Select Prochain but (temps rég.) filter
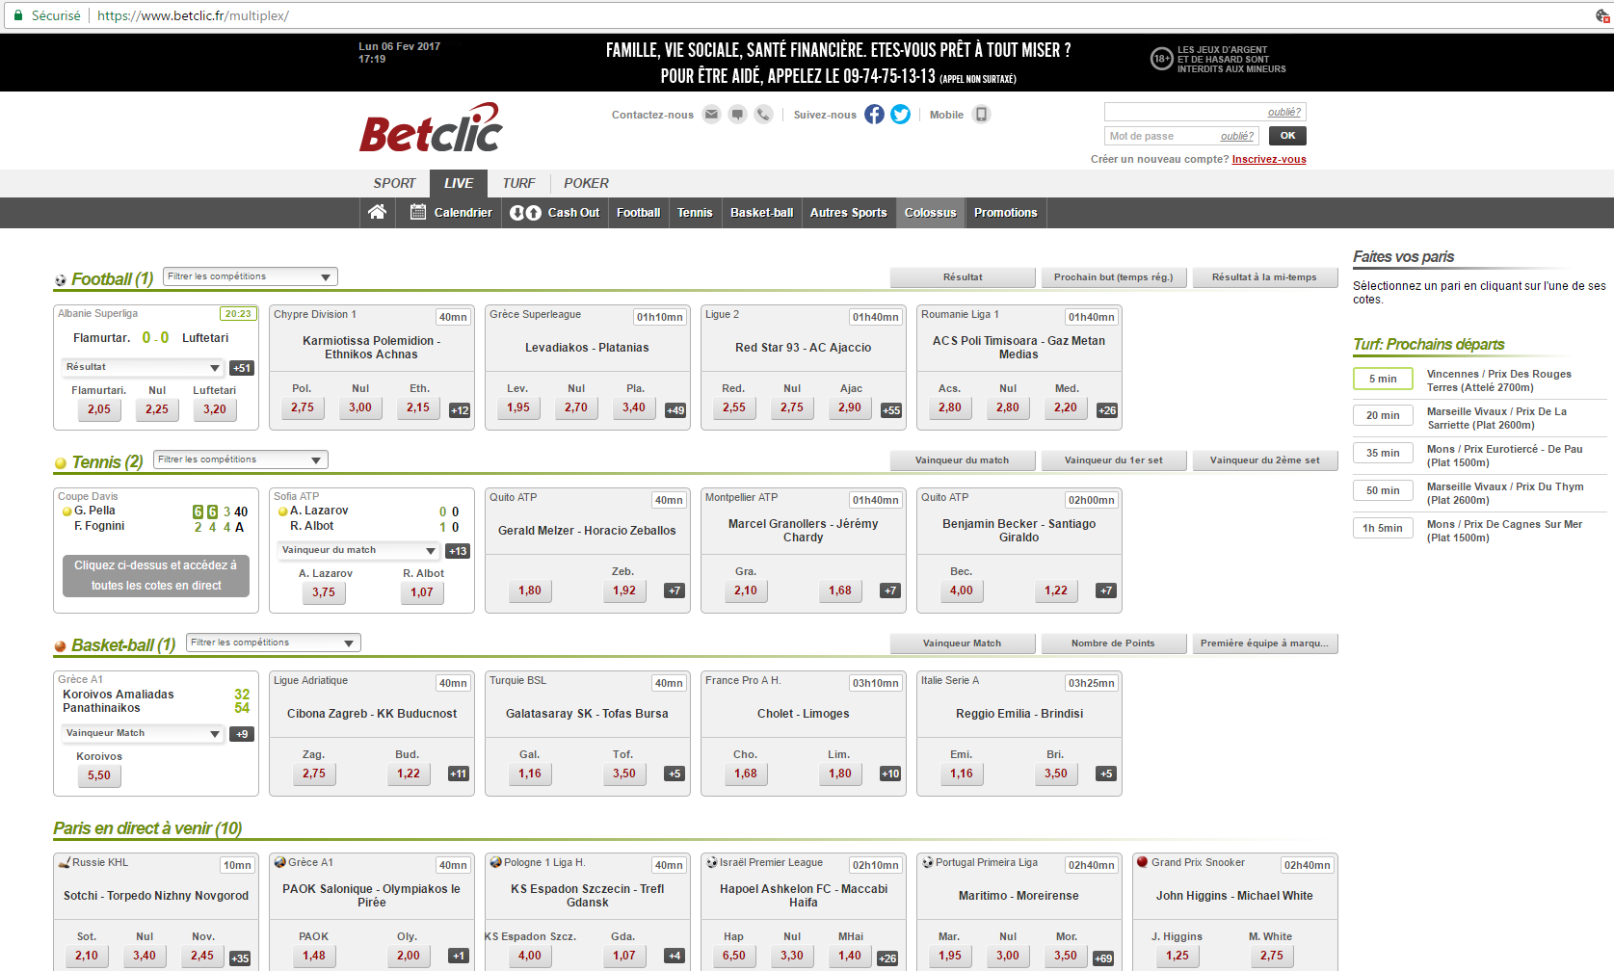Viewport: 1614px width, 971px height. [x=1114, y=277]
